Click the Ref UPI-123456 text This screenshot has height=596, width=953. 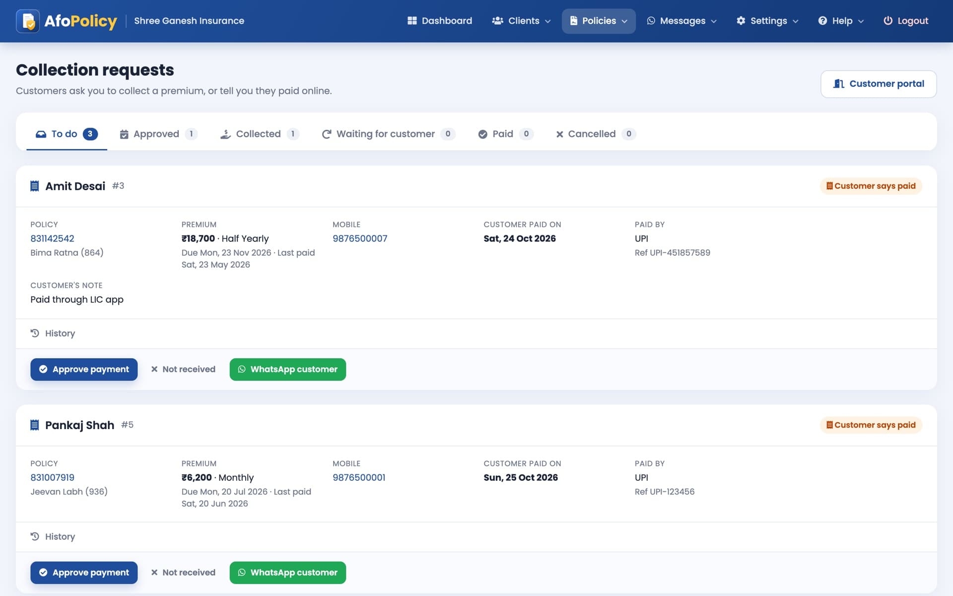coord(665,492)
